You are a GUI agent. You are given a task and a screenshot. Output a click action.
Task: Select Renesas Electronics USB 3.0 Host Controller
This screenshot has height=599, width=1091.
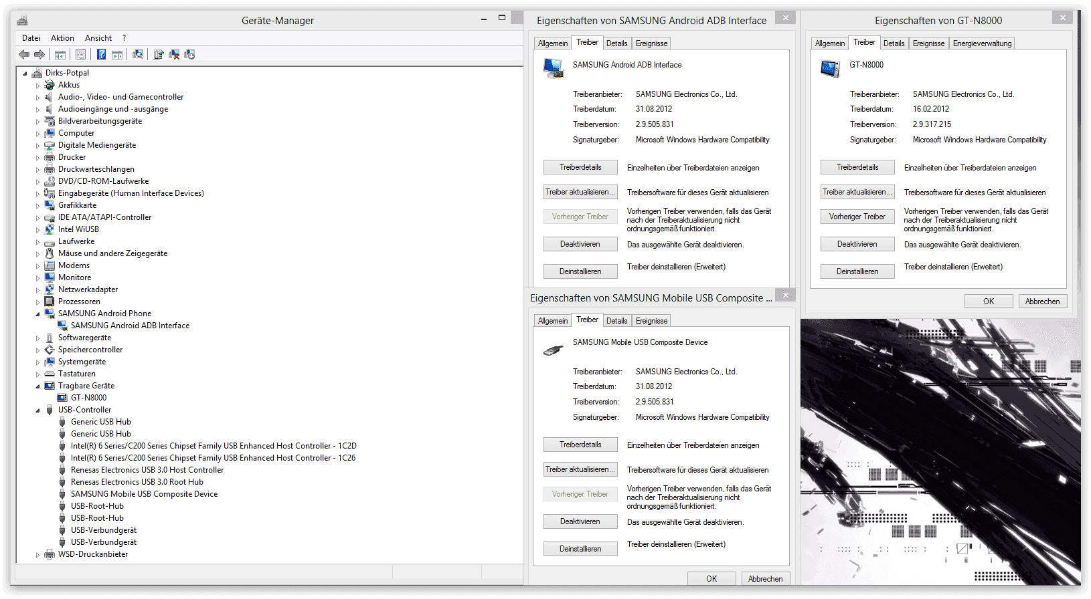coord(147,470)
